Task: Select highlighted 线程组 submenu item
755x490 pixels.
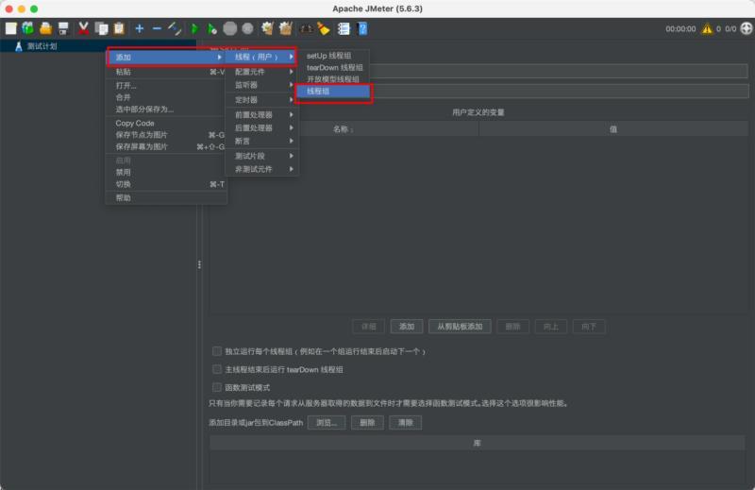Action: coord(333,92)
